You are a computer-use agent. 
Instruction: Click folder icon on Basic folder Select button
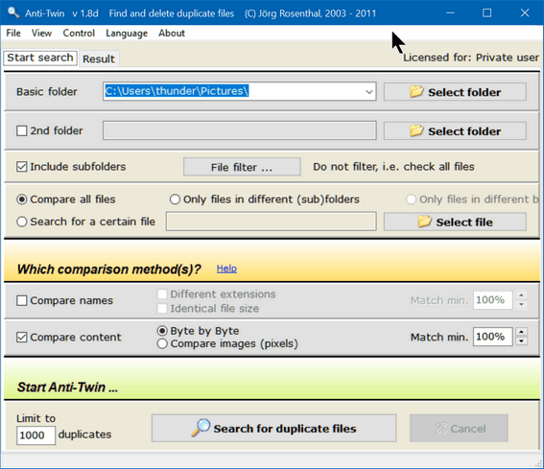(x=416, y=91)
